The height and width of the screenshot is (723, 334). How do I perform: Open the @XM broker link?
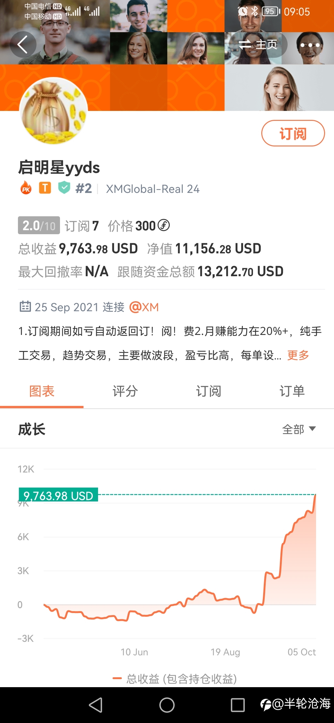[x=144, y=307]
